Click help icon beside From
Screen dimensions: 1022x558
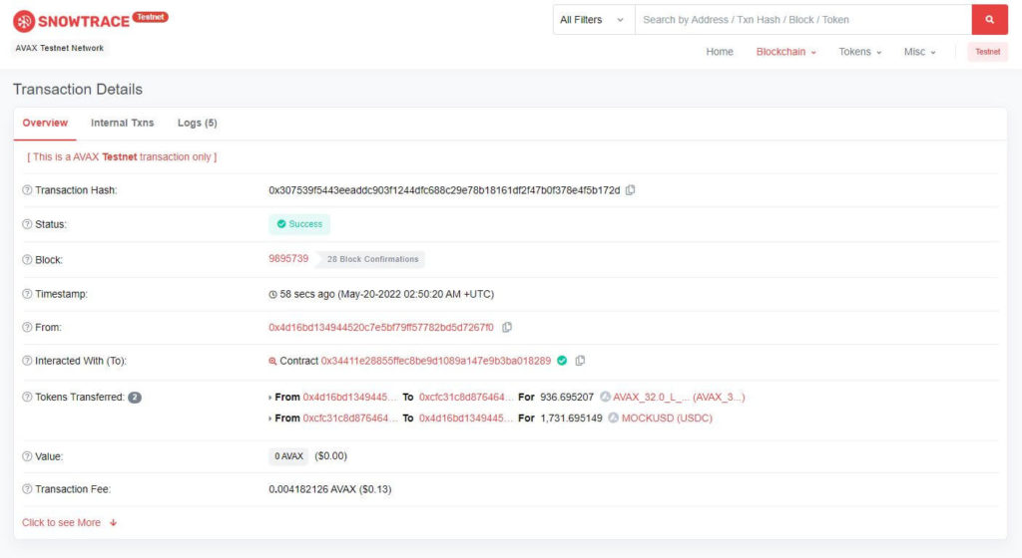tap(27, 327)
